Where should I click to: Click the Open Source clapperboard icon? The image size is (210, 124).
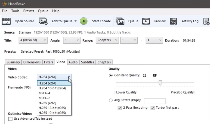(6, 21)
